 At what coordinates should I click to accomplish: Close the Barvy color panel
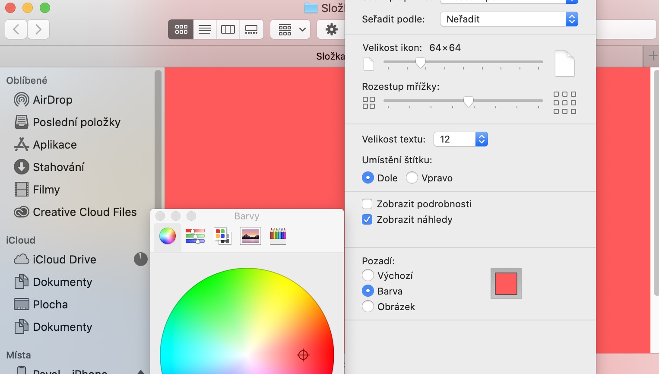coord(160,216)
